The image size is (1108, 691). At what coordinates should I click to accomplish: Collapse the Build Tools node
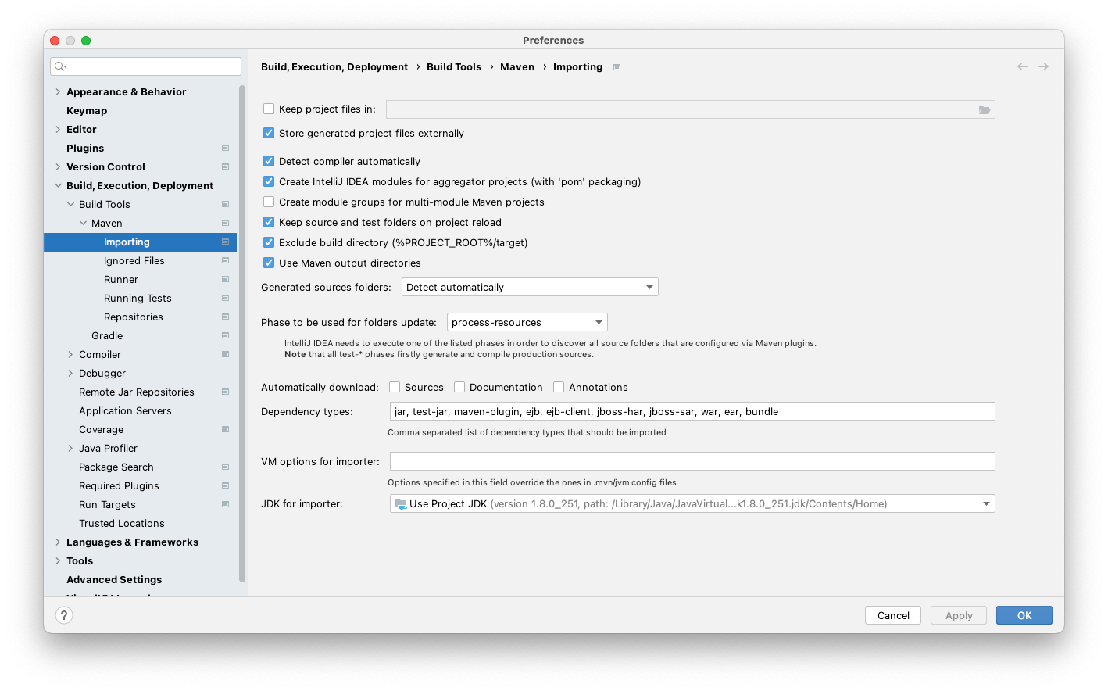tap(70, 204)
